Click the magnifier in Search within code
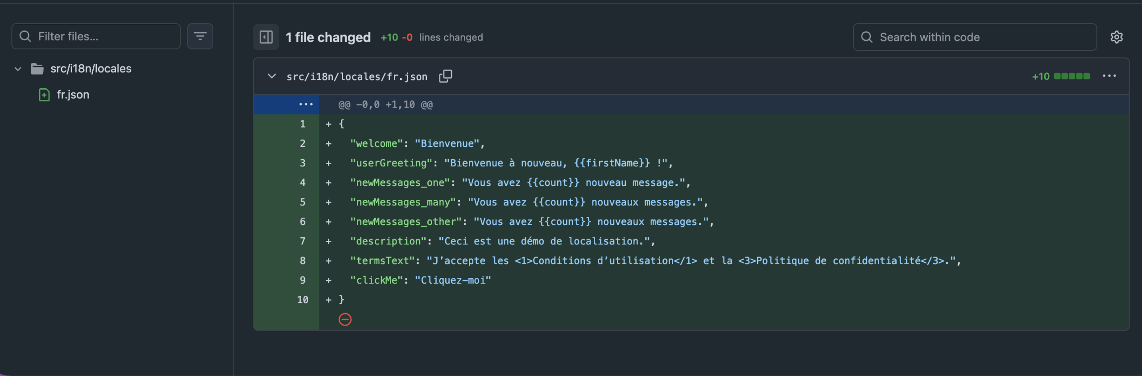The height and width of the screenshot is (376, 1142). tap(866, 37)
